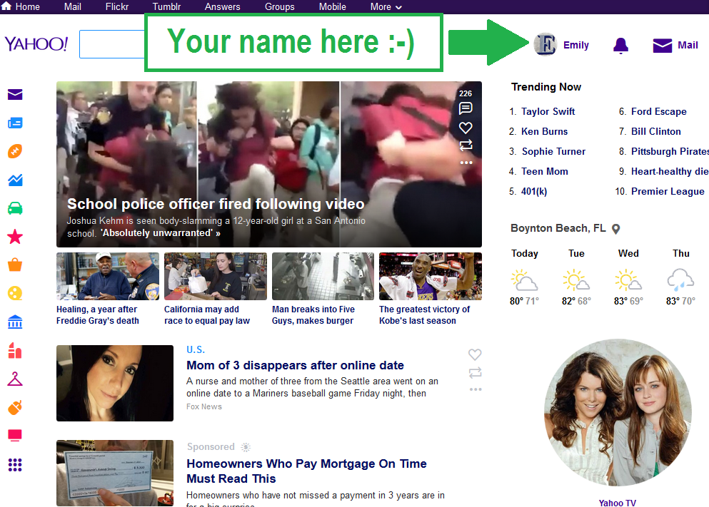Click the Yahoo TV caption link

[618, 503]
